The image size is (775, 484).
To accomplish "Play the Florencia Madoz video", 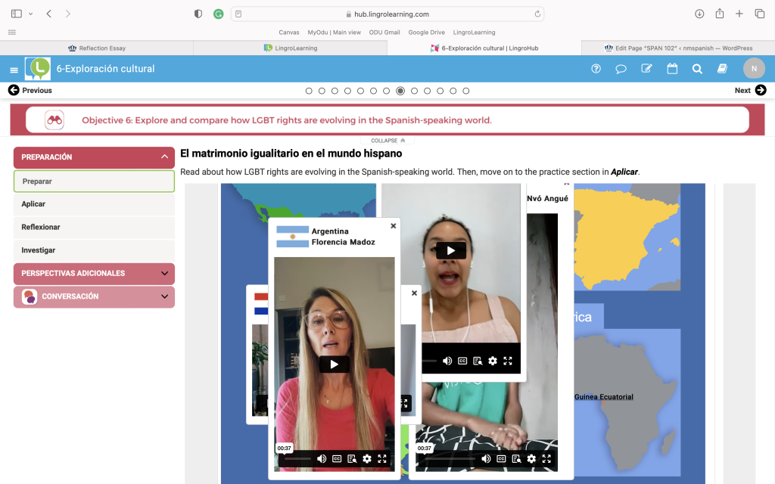I will tap(334, 365).
